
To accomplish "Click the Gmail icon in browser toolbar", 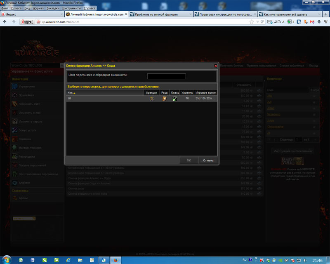I will 311,21.
